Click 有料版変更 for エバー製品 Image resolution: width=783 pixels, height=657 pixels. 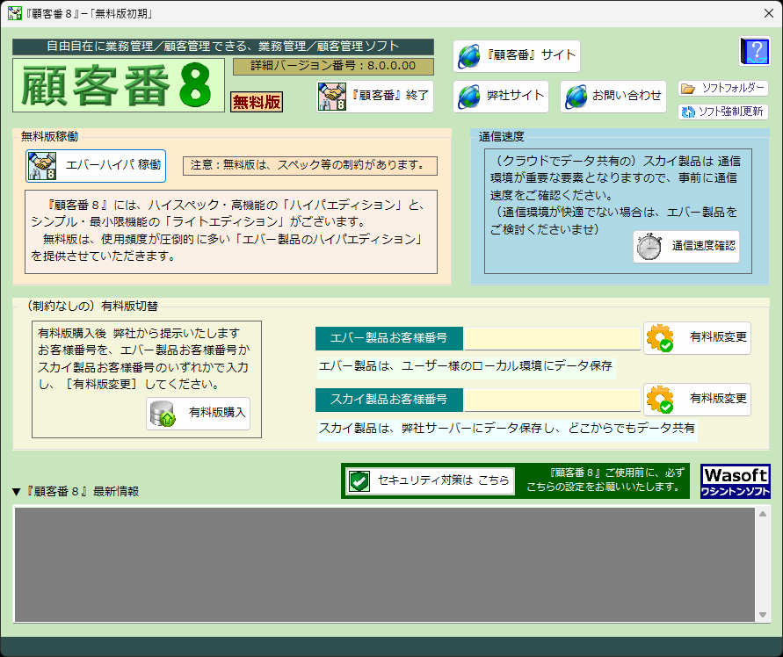[697, 338]
